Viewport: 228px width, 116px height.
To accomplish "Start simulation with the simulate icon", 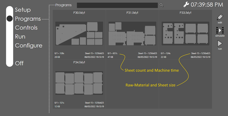I will point(220,30).
